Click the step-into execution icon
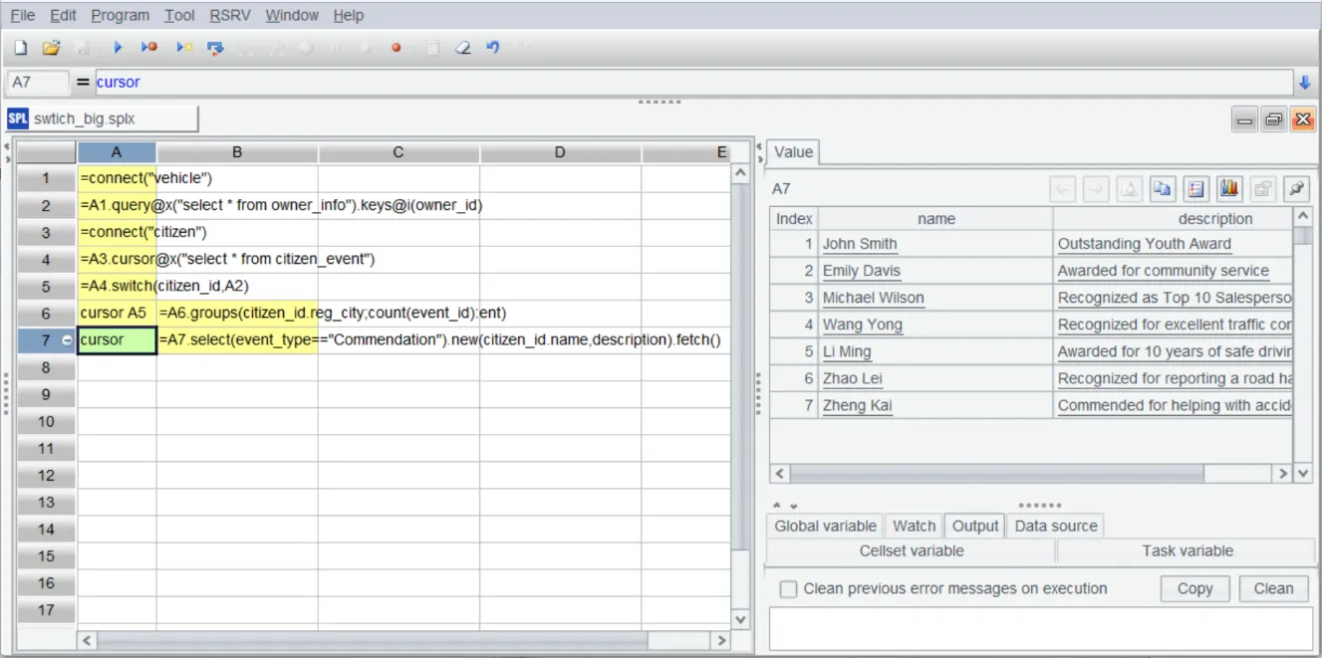The image size is (1322, 658). coord(214,48)
